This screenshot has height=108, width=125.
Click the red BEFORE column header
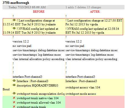(39, 12)
